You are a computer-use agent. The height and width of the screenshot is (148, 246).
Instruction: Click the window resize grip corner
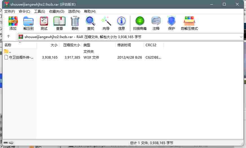(242, 144)
